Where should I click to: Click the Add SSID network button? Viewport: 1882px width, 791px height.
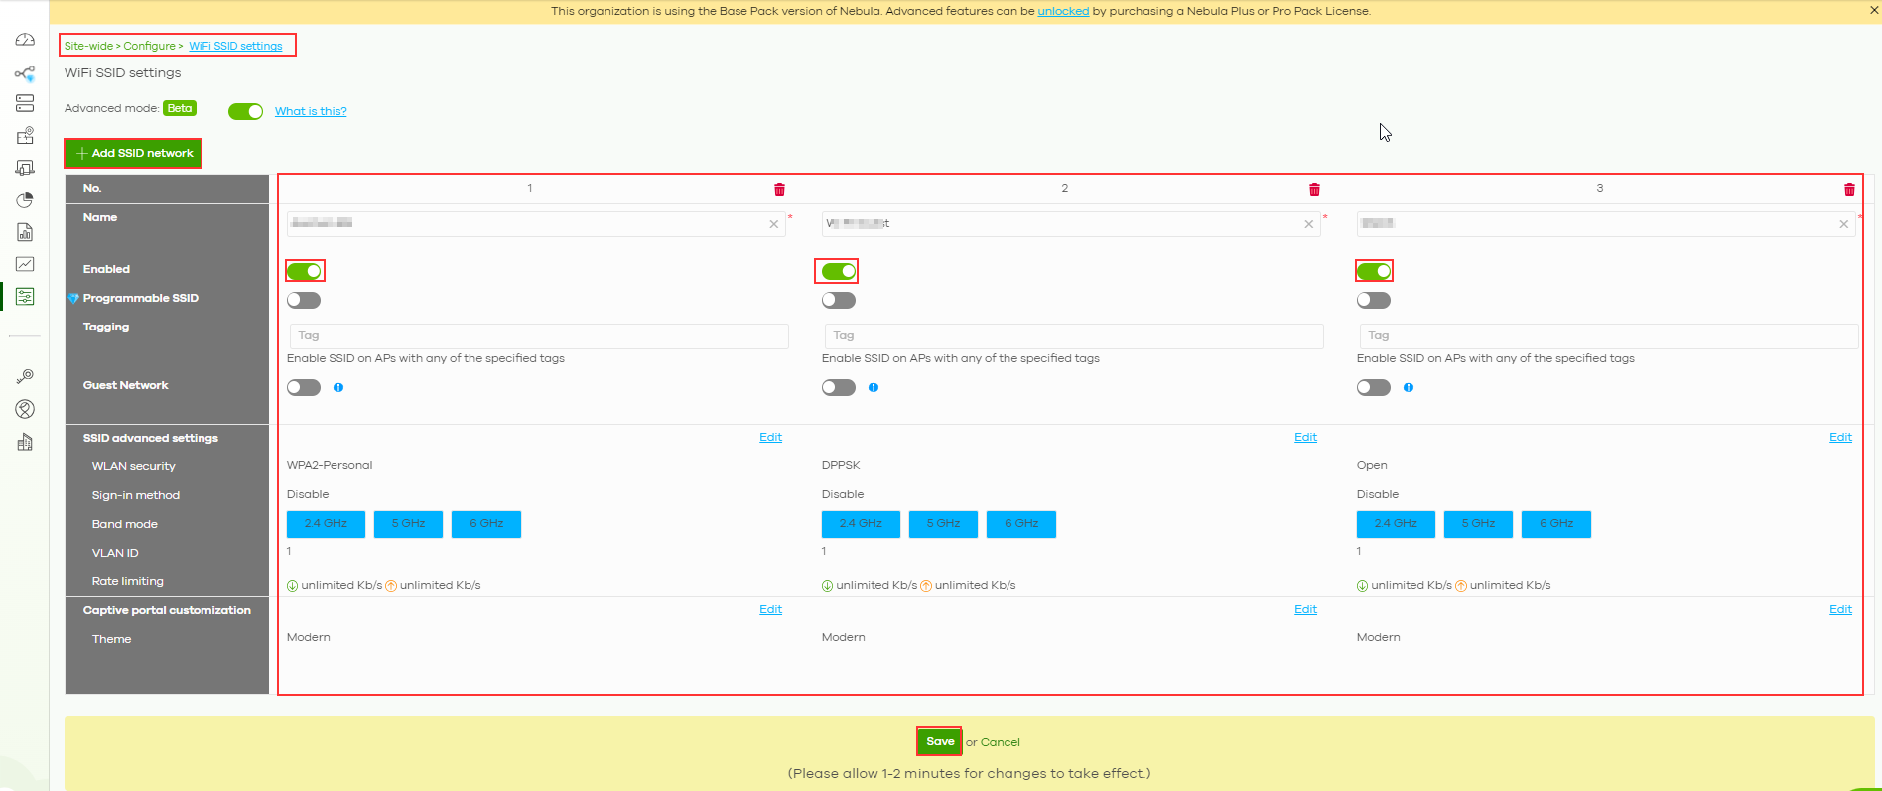tap(134, 153)
